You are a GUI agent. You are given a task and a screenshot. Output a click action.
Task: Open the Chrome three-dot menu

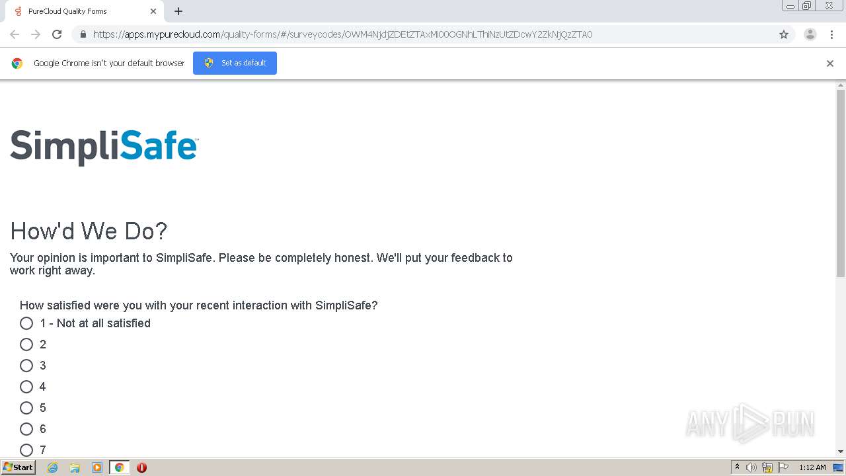tap(831, 34)
